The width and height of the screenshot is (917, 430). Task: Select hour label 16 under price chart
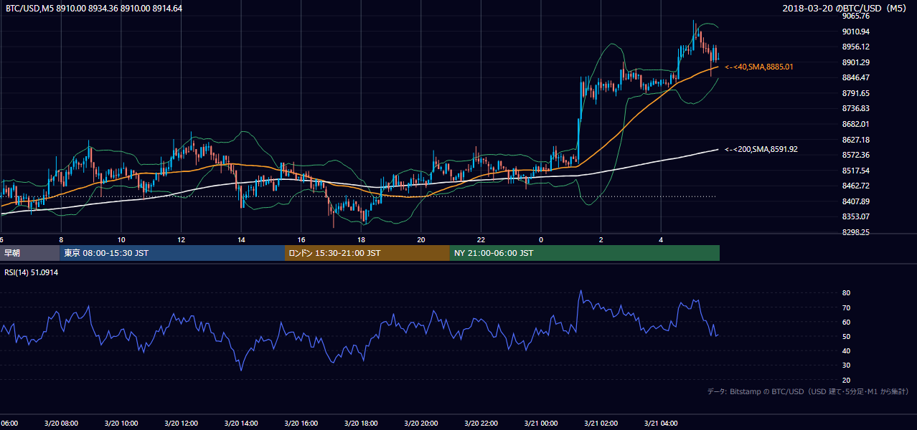301,239
